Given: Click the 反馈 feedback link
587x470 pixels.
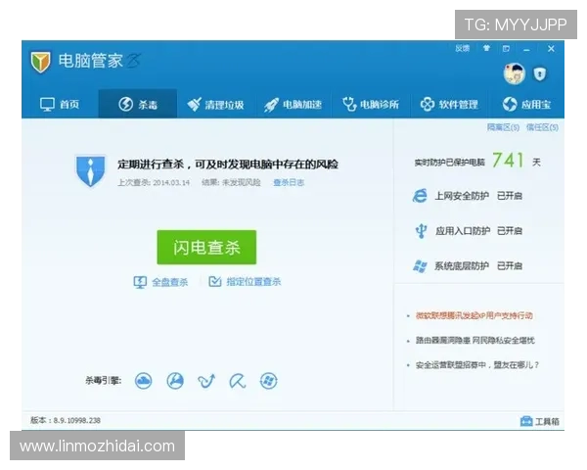Looking at the screenshot, I should [x=463, y=48].
